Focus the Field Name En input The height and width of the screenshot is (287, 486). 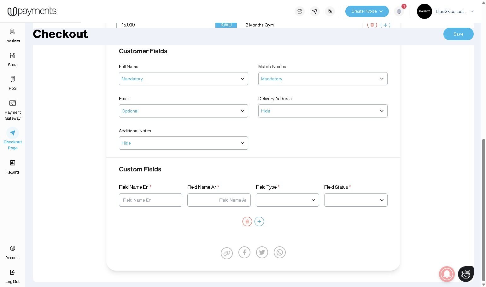pyautogui.click(x=150, y=200)
